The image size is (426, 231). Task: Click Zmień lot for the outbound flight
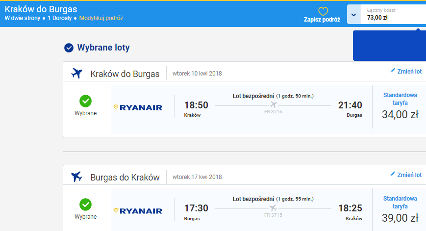click(409, 72)
